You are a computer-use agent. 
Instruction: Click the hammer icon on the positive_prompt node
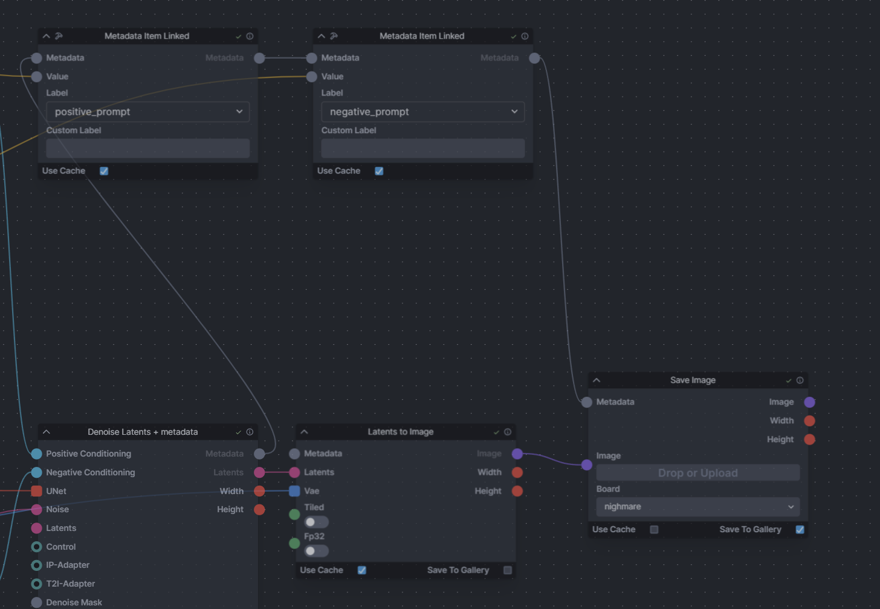(59, 36)
